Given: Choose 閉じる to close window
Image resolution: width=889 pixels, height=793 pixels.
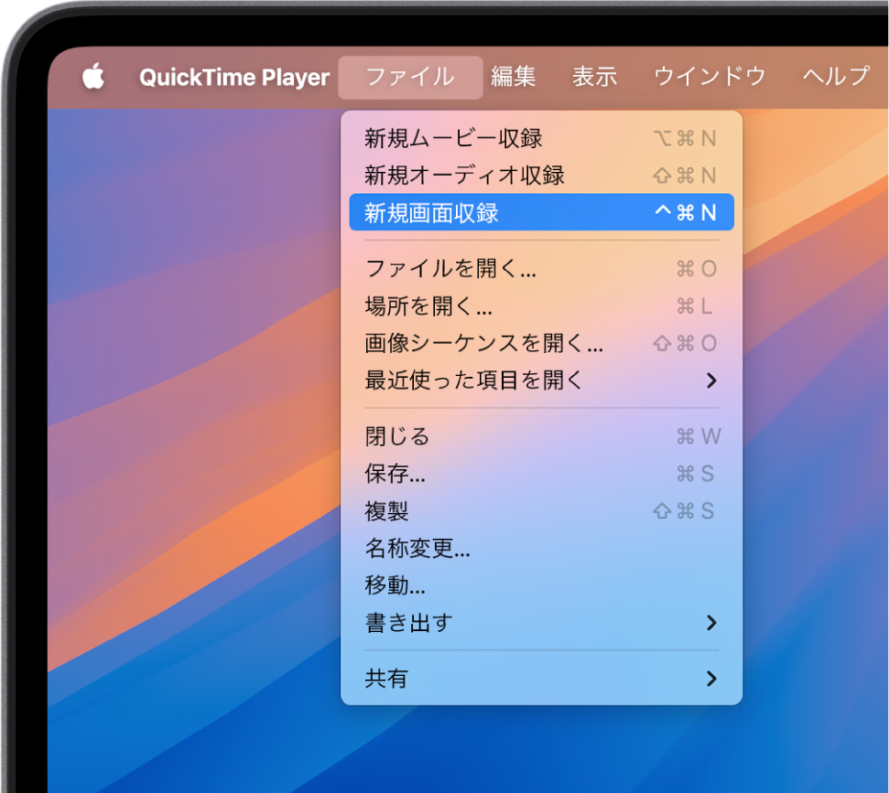Looking at the screenshot, I should tap(397, 436).
